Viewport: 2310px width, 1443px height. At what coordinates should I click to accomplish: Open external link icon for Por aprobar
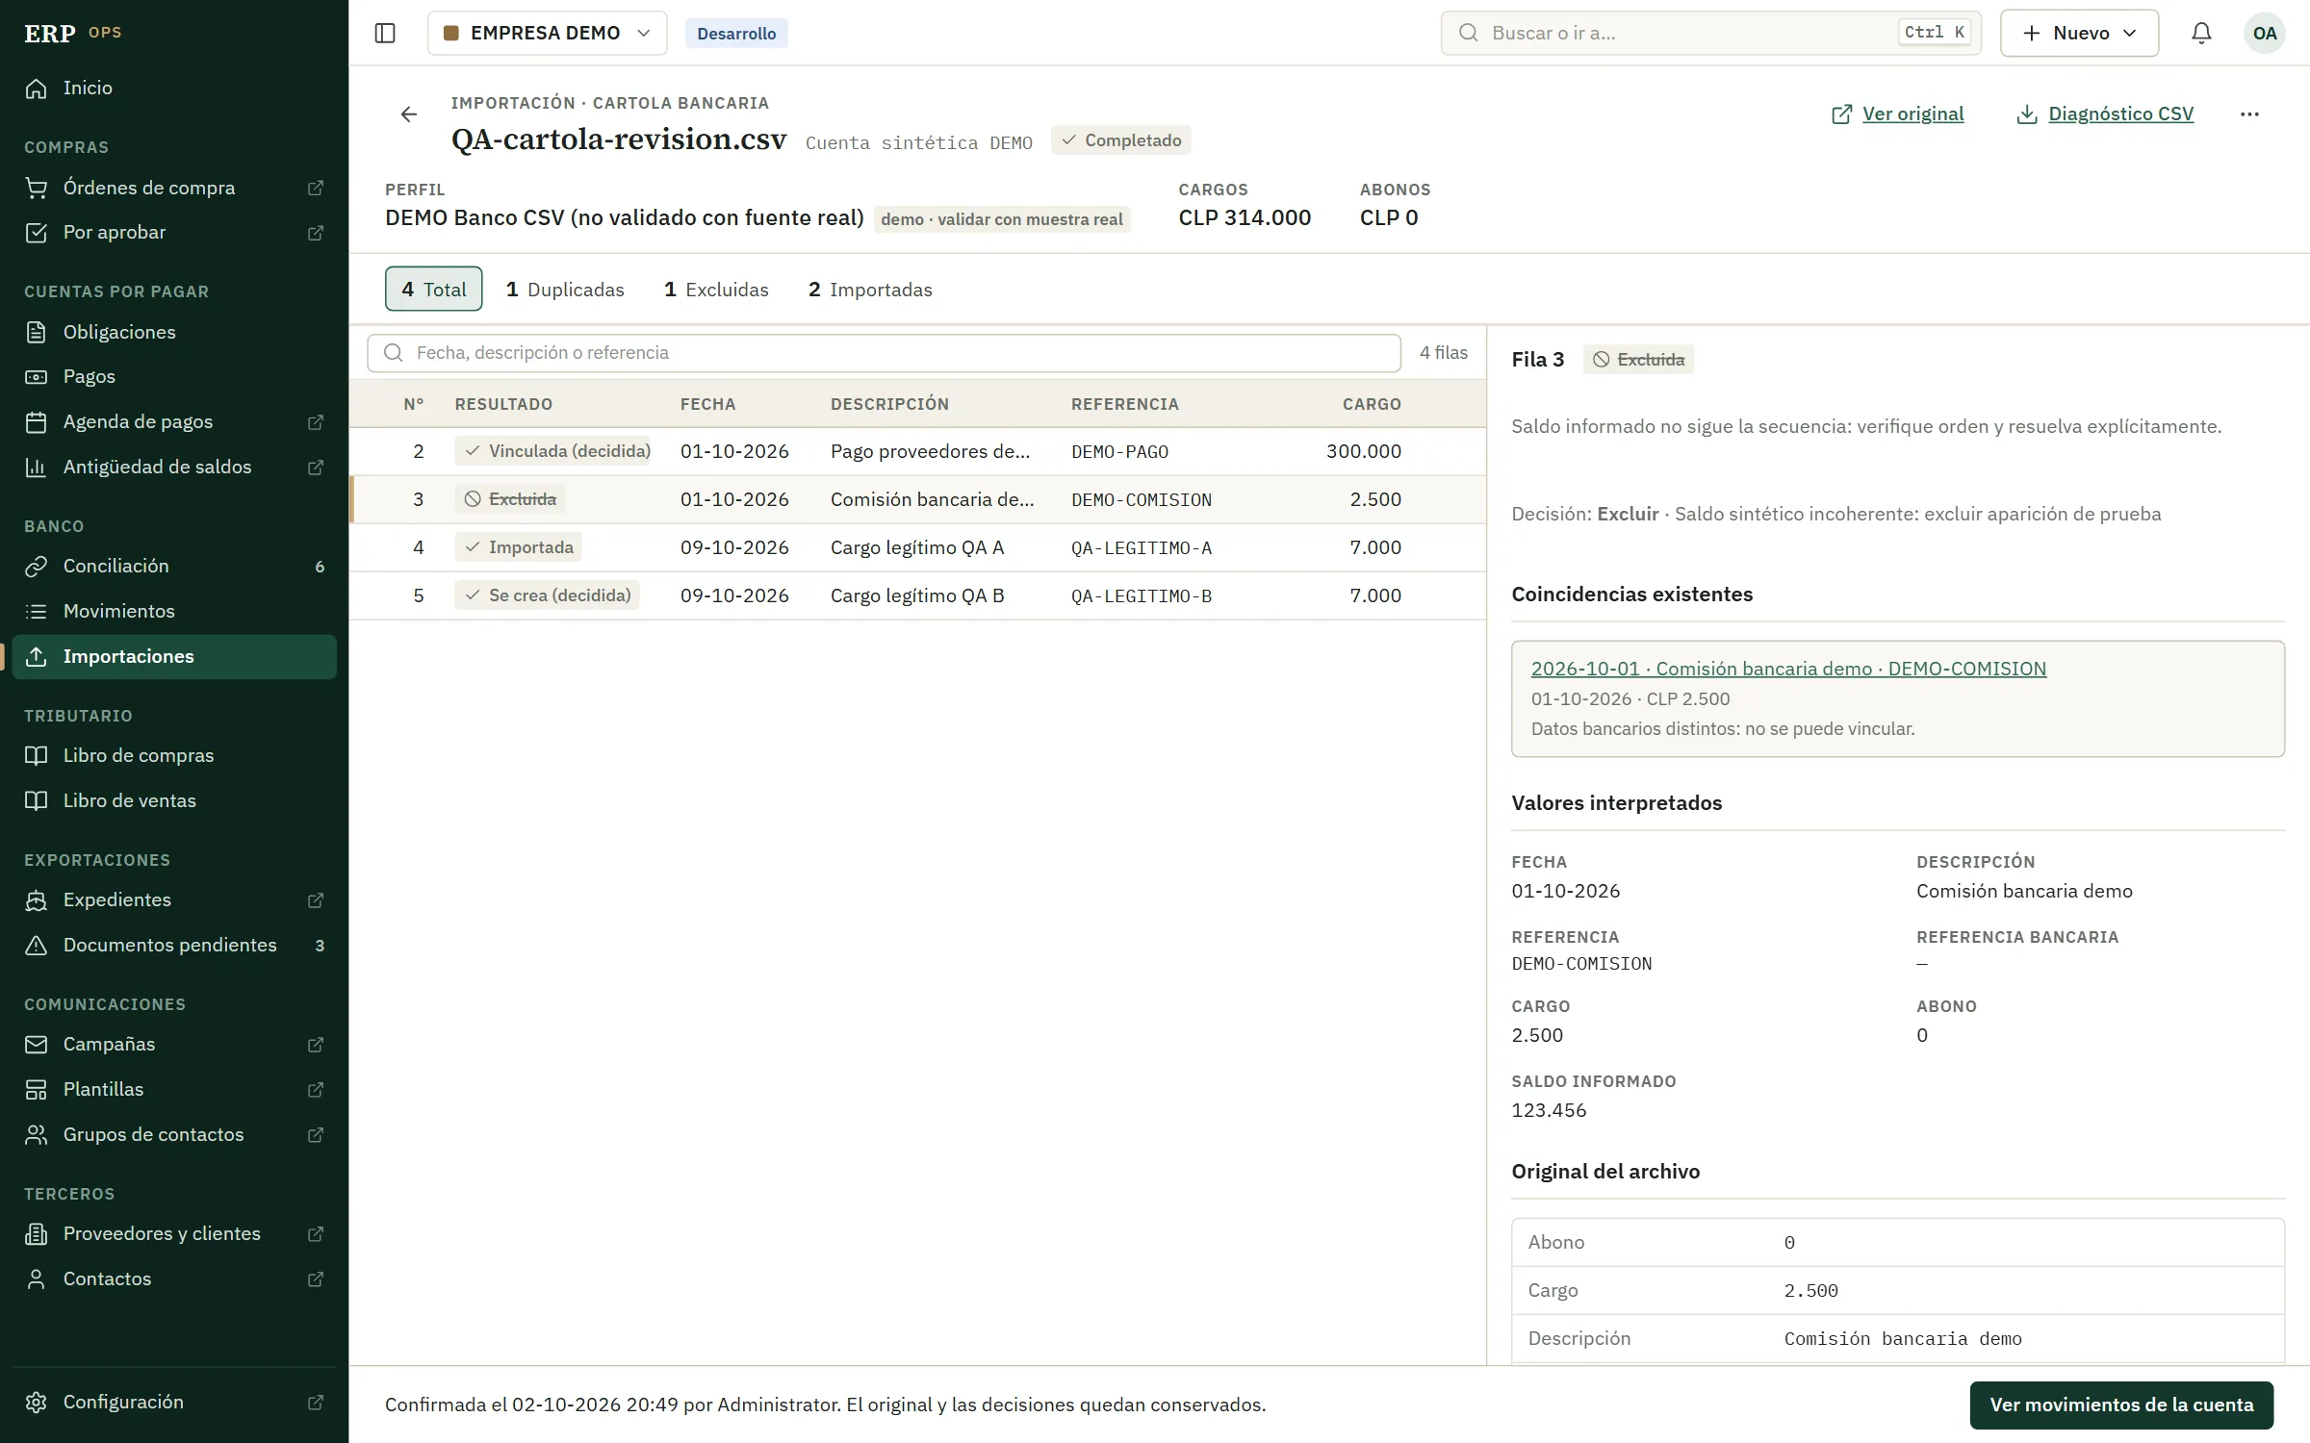coord(315,233)
